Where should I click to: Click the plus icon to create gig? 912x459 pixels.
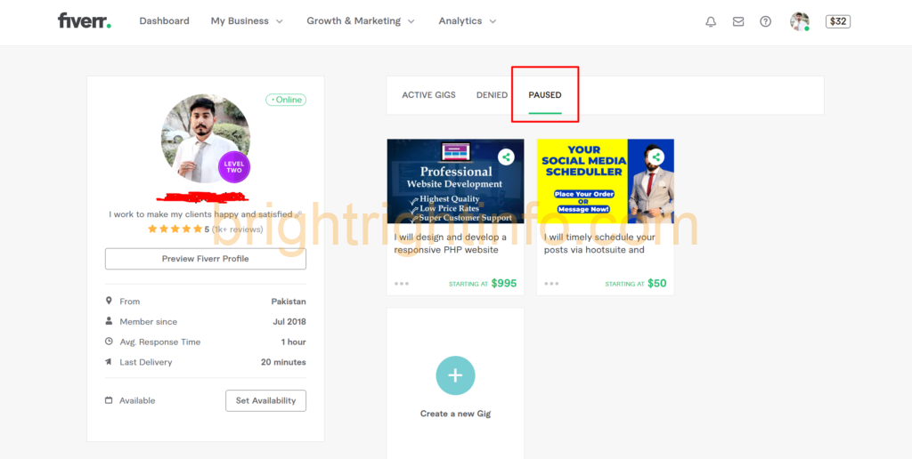click(x=455, y=375)
